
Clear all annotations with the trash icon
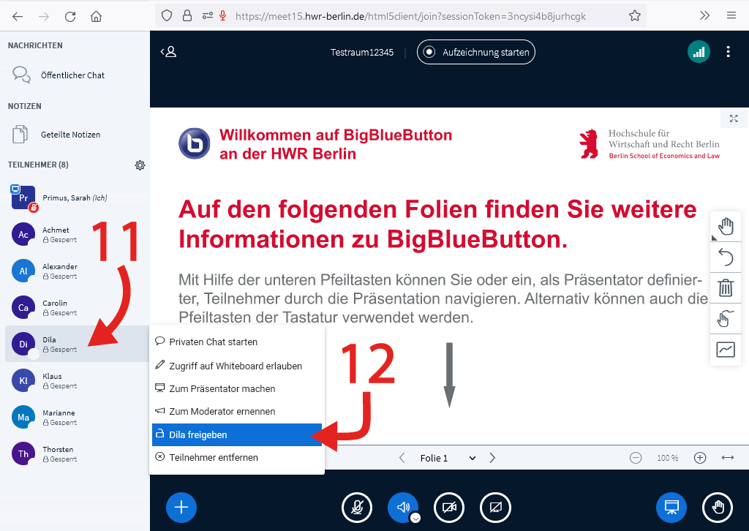click(x=725, y=287)
